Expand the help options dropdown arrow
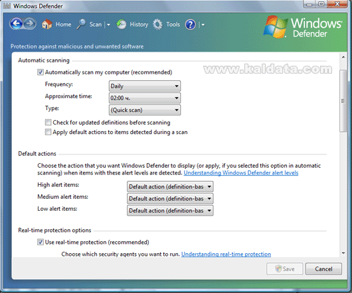The width and height of the screenshot is (352, 293). coord(203,25)
